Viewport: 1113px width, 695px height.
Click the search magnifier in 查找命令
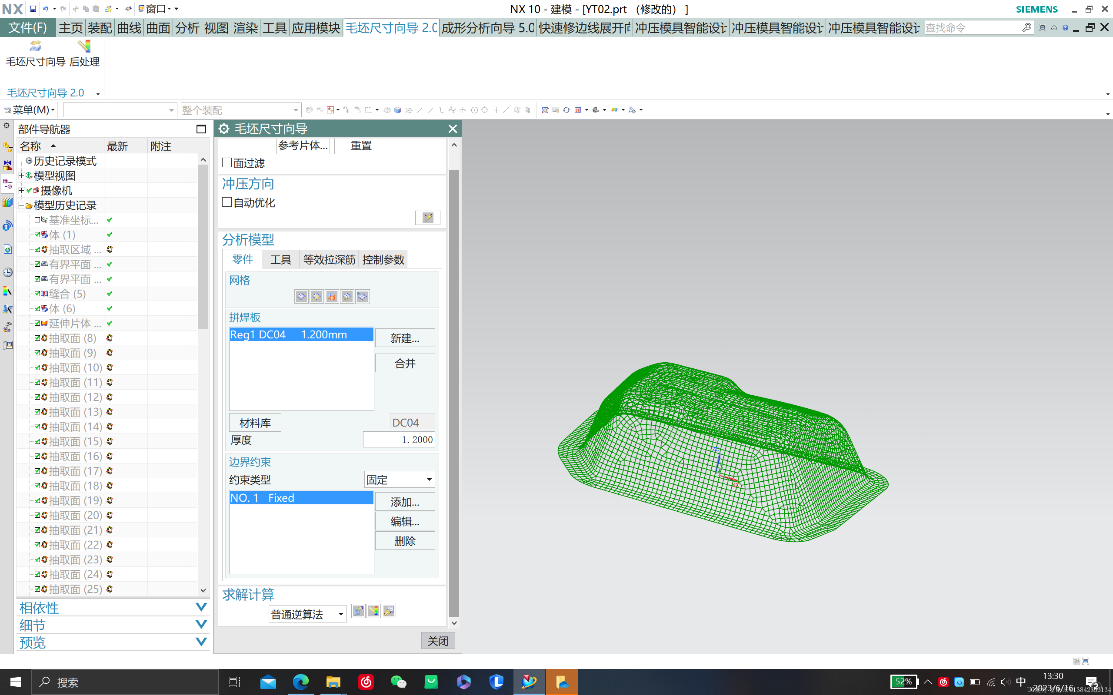pos(1026,27)
